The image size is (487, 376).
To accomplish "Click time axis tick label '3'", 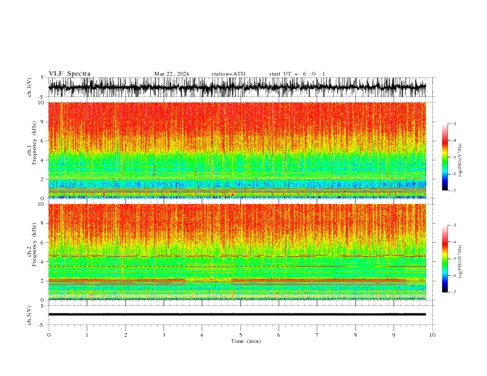I will click(x=164, y=335).
